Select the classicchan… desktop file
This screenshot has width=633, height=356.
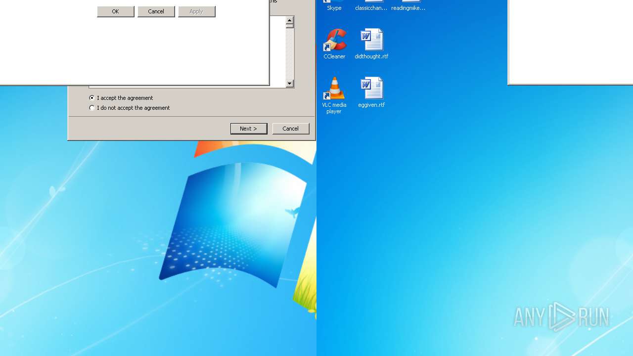(x=371, y=6)
